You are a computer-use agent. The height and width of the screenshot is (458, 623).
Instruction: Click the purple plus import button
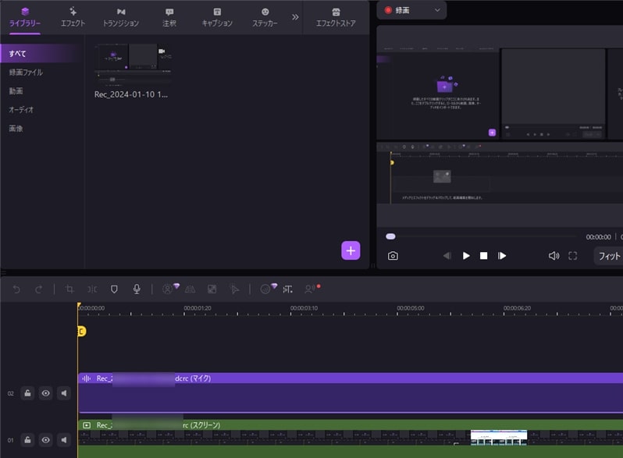pyautogui.click(x=351, y=250)
